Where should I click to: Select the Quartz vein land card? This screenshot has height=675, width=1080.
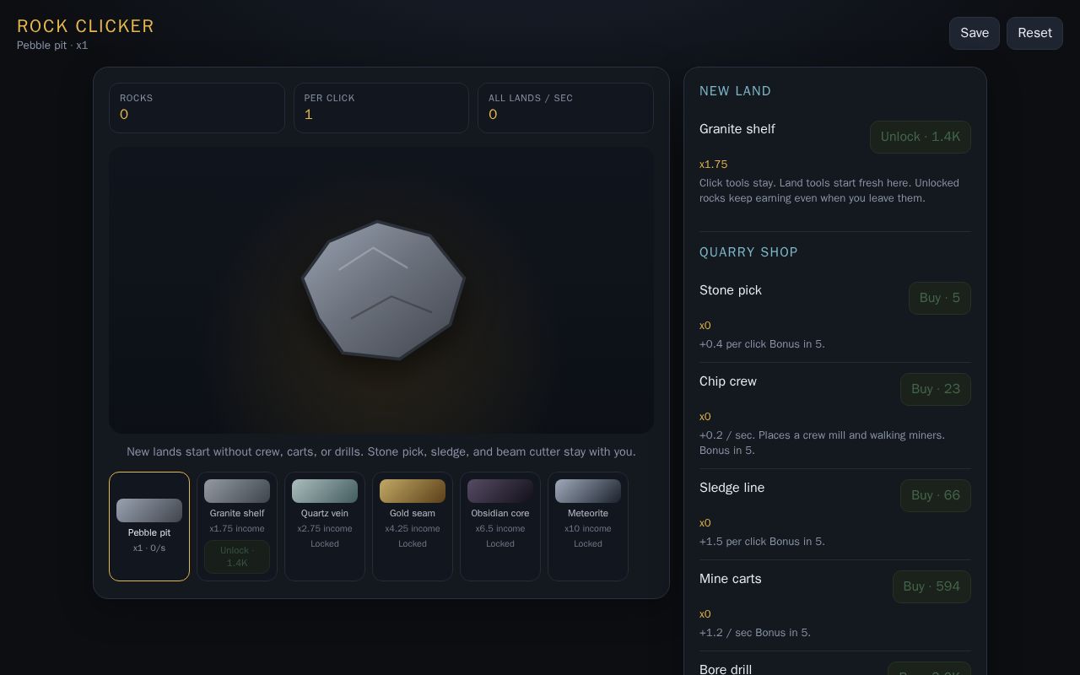(325, 526)
